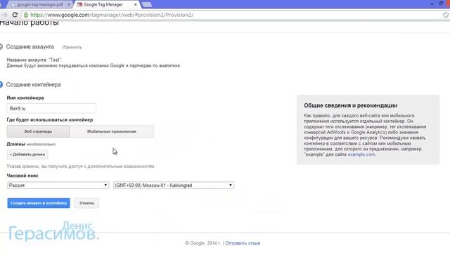Choose Мобильные приложения as container usage
Screen dimensions: 450x253
point(112,131)
